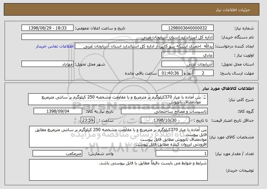Click label گروه کالا

(x=246, y=111)
